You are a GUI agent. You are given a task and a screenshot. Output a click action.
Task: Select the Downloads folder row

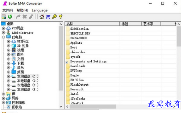click(121, 66)
